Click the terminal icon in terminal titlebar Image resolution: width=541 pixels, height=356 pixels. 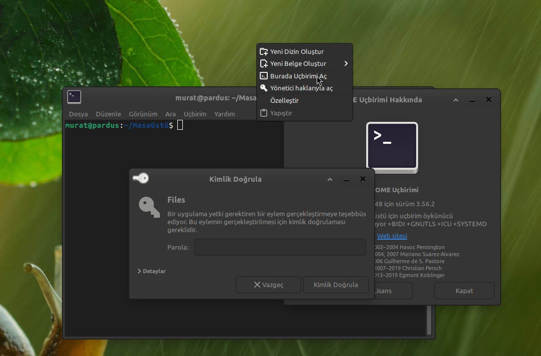(x=74, y=97)
